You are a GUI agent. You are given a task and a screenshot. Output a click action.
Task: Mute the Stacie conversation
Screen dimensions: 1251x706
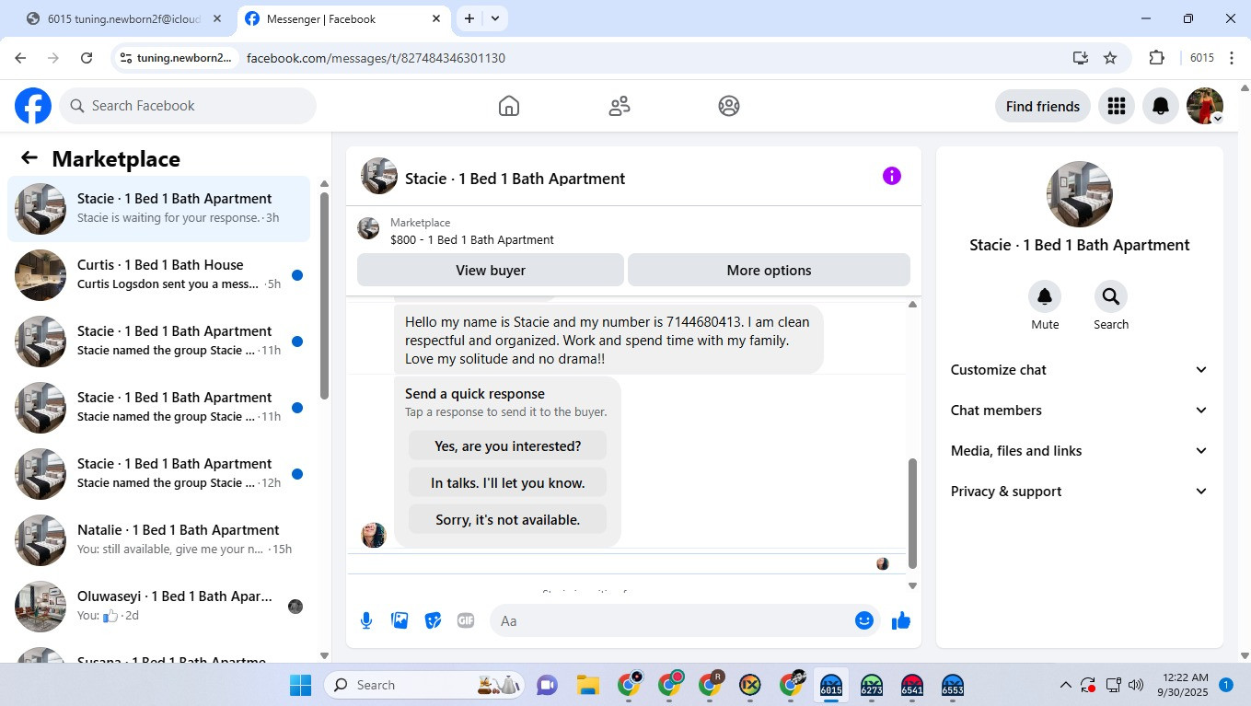[1045, 296]
